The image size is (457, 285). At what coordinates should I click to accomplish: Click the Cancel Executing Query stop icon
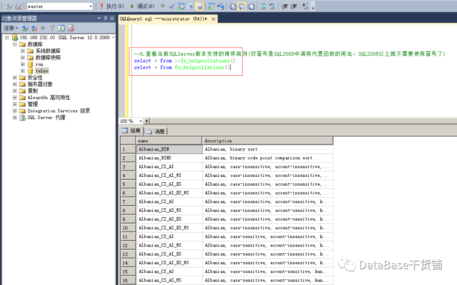click(x=162, y=6)
